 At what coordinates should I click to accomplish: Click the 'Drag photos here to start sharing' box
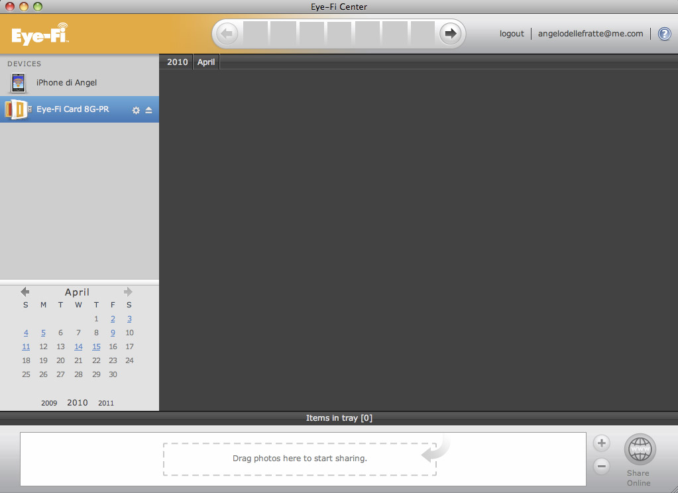300,459
